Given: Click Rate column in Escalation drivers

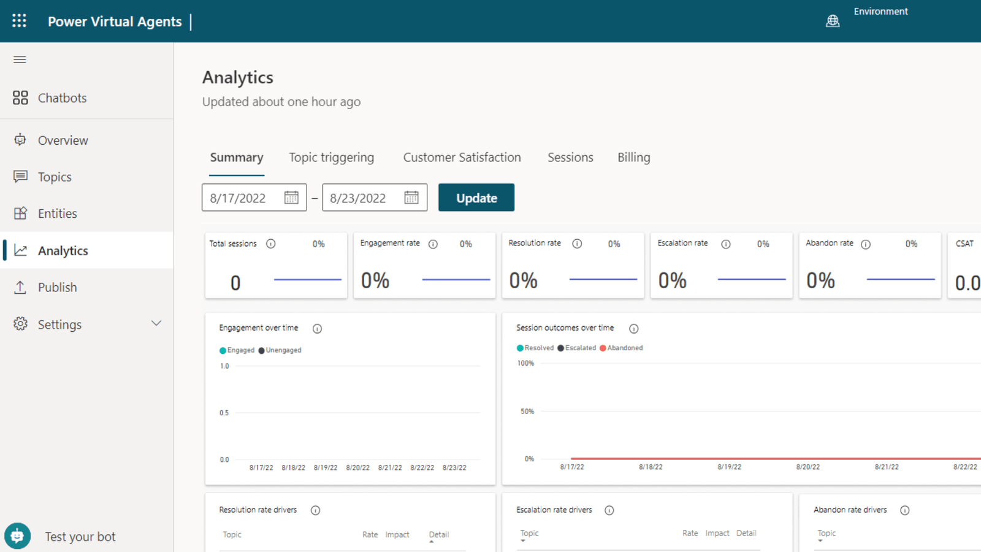Looking at the screenshot, I should click(690, 534).
